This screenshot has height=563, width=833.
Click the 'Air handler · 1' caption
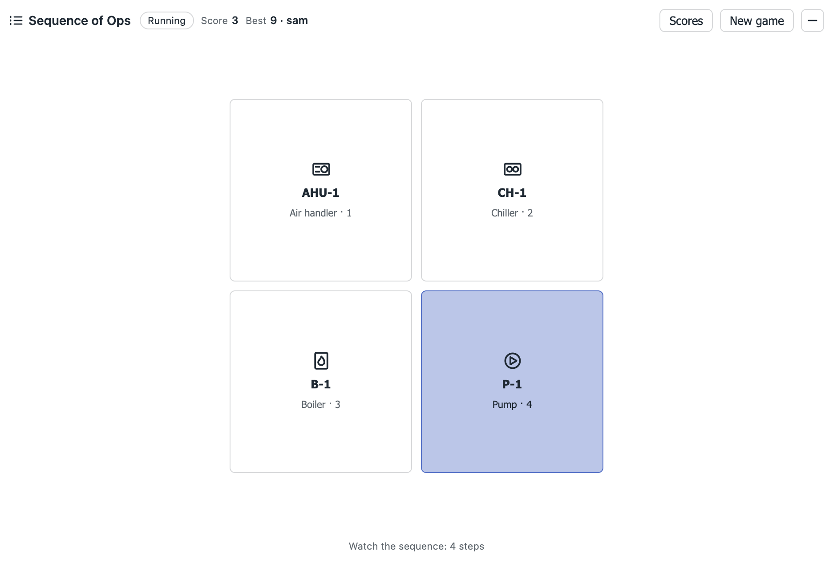tap(321, 213)
